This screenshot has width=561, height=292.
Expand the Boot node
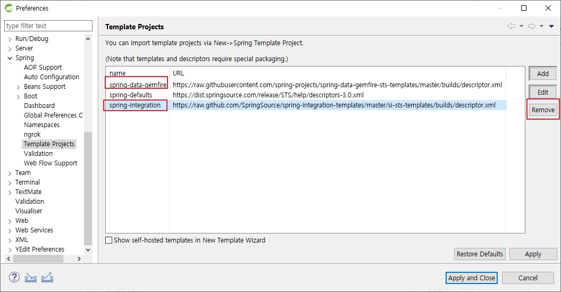pos(18,97)
